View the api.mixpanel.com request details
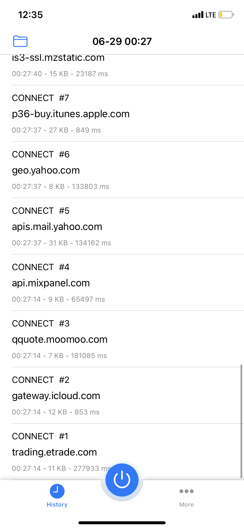 [51, 283]
